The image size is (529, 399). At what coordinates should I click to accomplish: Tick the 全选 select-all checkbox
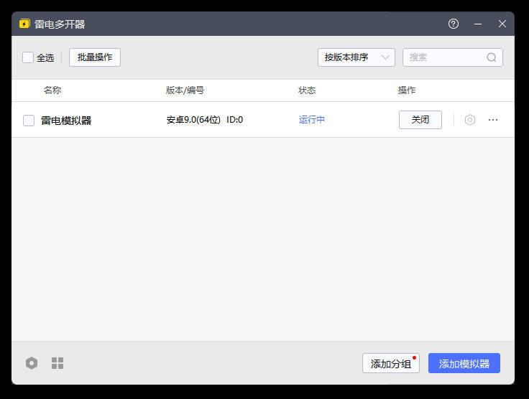(28, 57)
